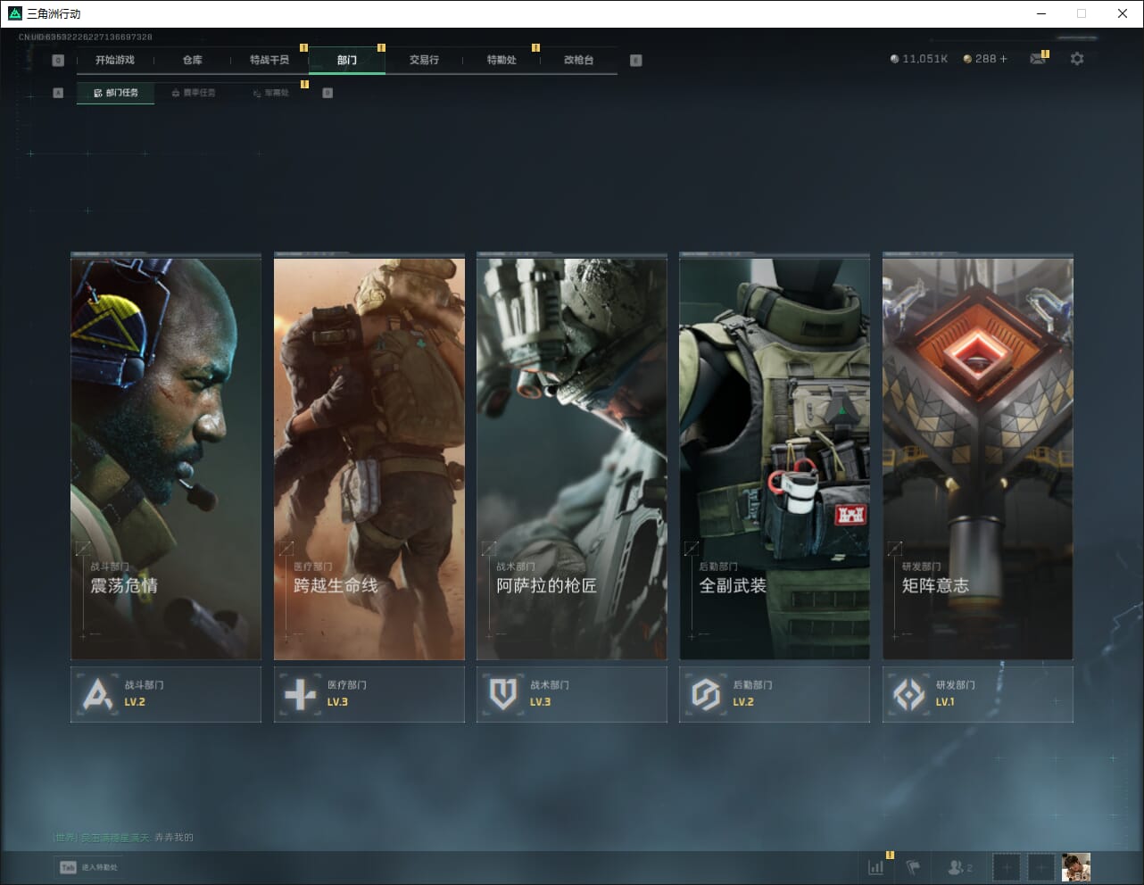Image resolution: width=1144 pixels, height=885 pixels.
Task: Open the 交易行 tab
Action: pyautogui.click(x=424, y=60)
